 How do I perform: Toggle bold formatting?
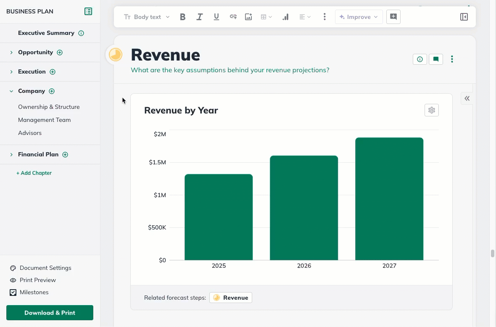pos(182,17)
